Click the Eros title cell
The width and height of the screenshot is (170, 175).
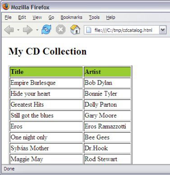[x=46, y=126]
